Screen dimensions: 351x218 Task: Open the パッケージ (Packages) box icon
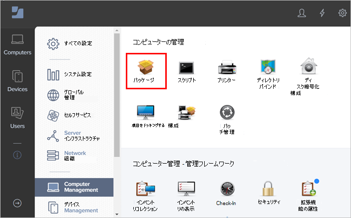tap(145, 67)
